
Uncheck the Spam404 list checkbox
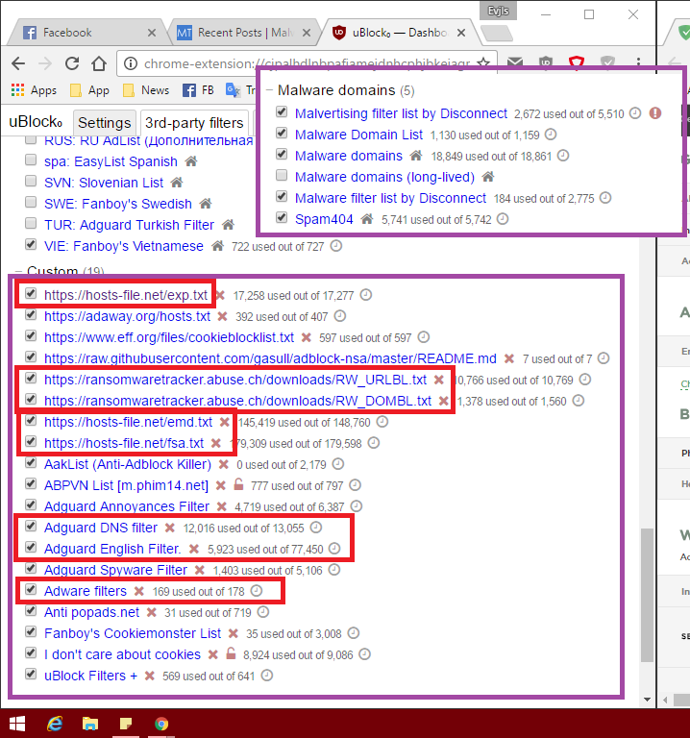pos(282,217)
